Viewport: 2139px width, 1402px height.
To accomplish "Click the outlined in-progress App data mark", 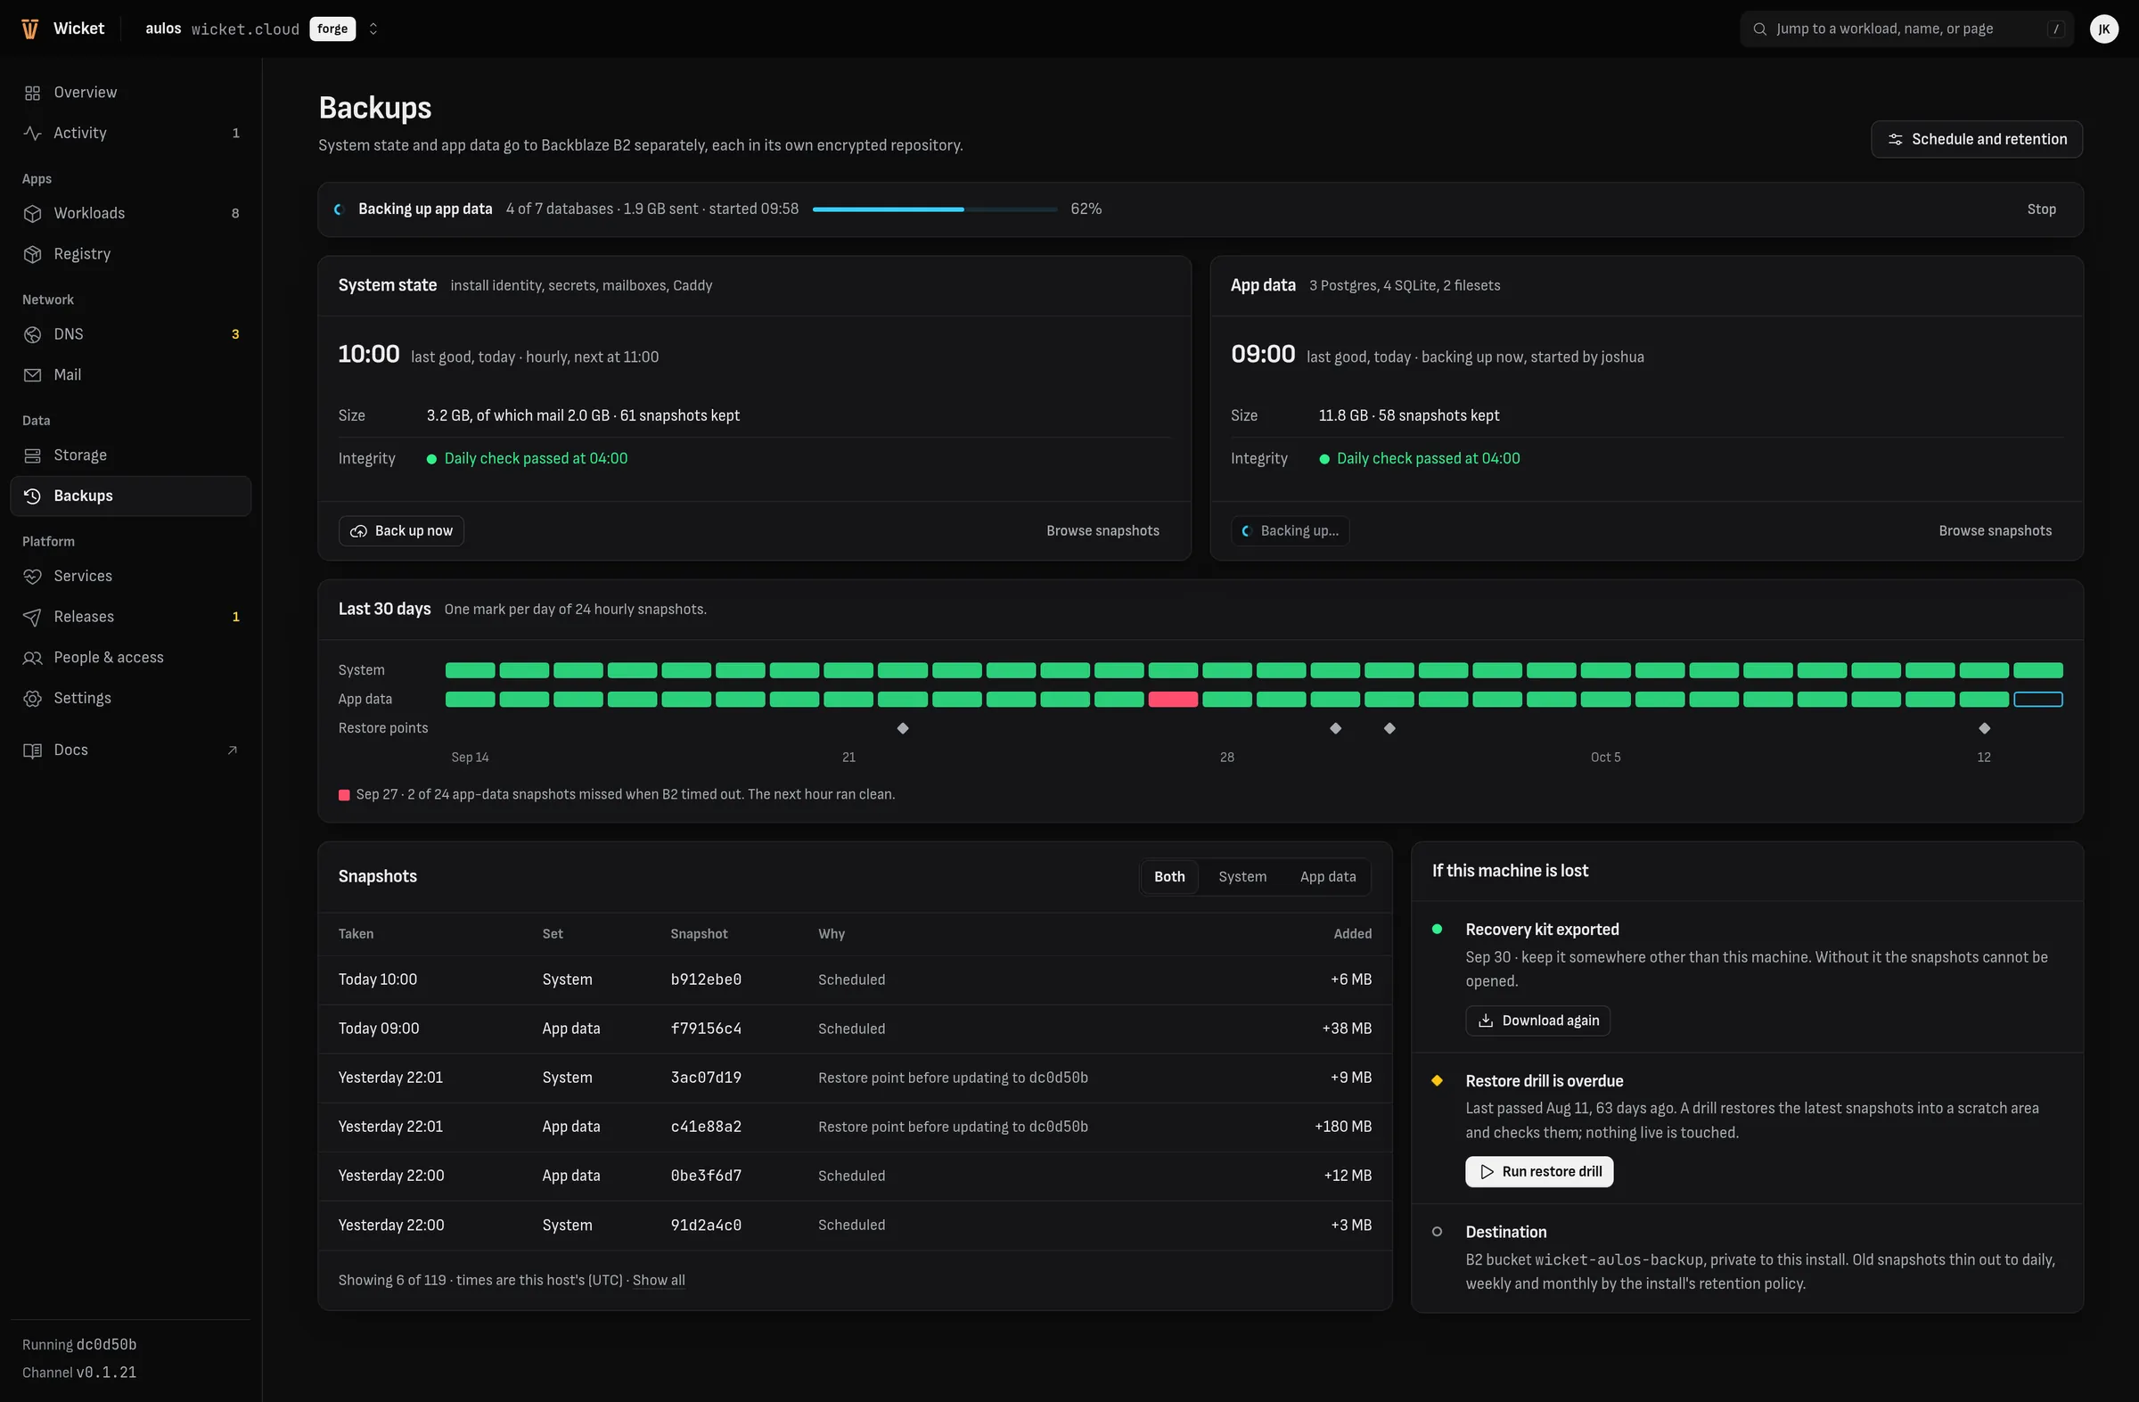I will click(2037, 699).
